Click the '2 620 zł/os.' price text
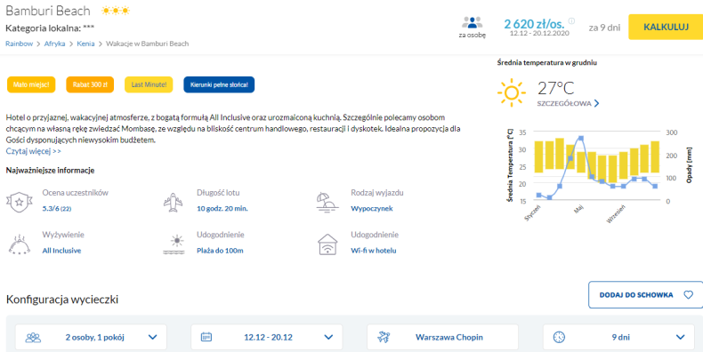The height and width of the screenshot is (352, 703). 534,24
